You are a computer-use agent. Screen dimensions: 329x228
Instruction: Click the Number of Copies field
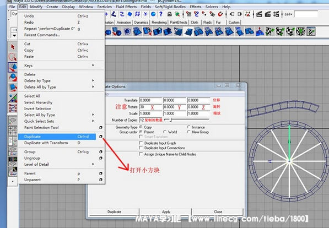click(x=151, y=120)
